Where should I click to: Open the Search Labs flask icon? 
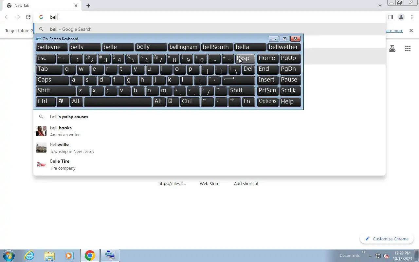(x=392, y=48)
